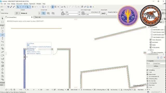Select the Beam tool in toolbox
166x93 pixels.
(x=2, y=42)
